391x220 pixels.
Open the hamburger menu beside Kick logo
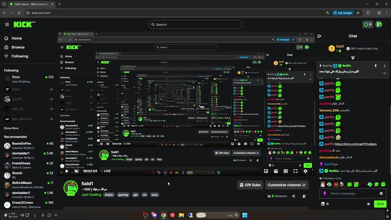click(7, 24)
